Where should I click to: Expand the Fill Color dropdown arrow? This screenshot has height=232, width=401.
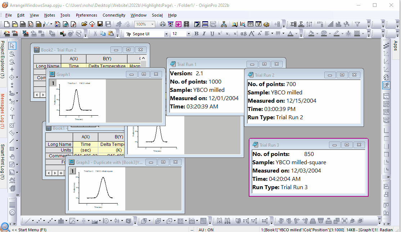click(x=317, y=34)
